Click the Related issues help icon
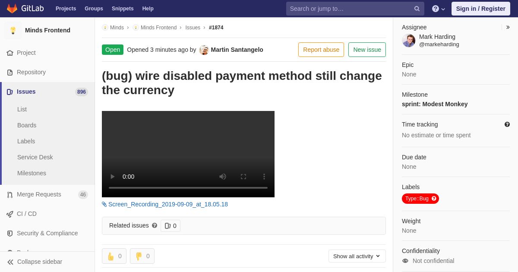 pos(155,225)
